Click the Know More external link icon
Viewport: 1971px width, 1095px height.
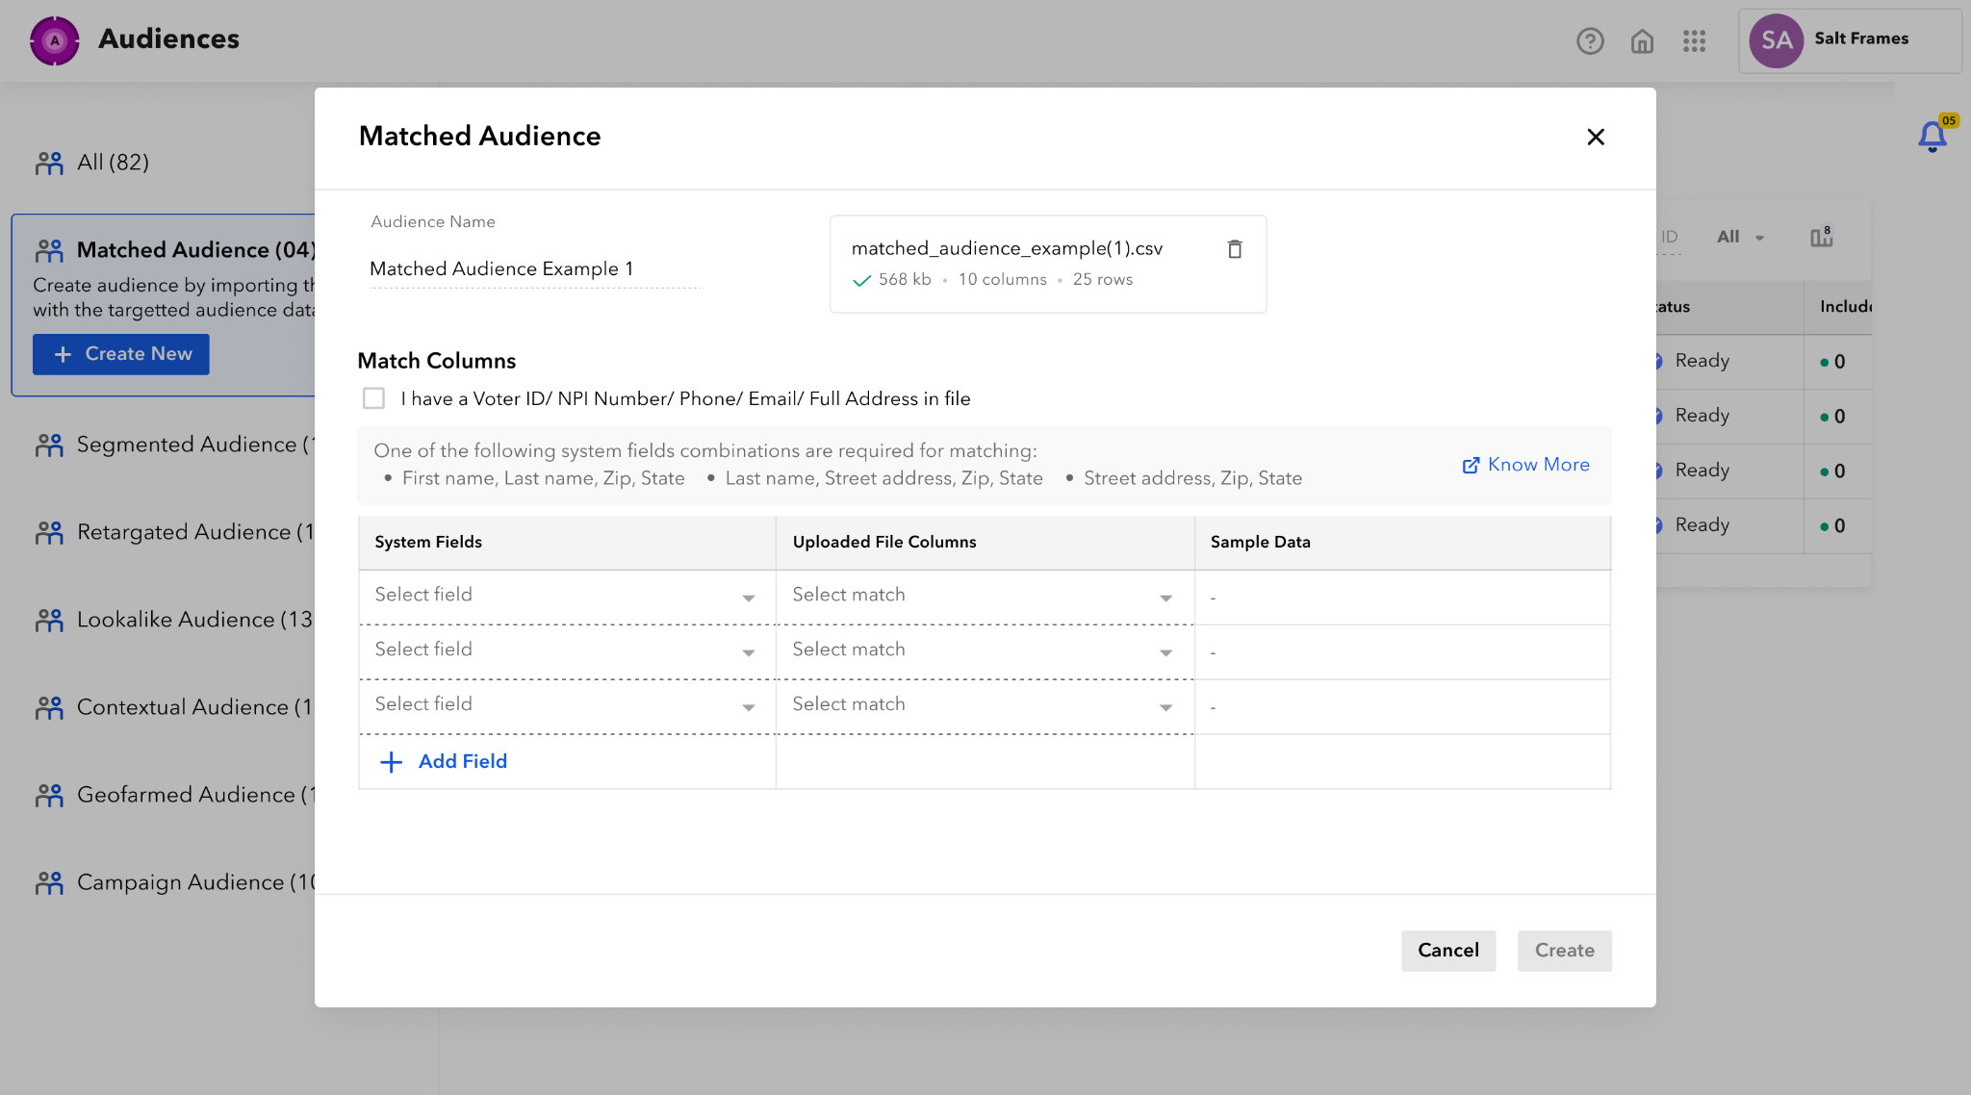(1471, 465)
